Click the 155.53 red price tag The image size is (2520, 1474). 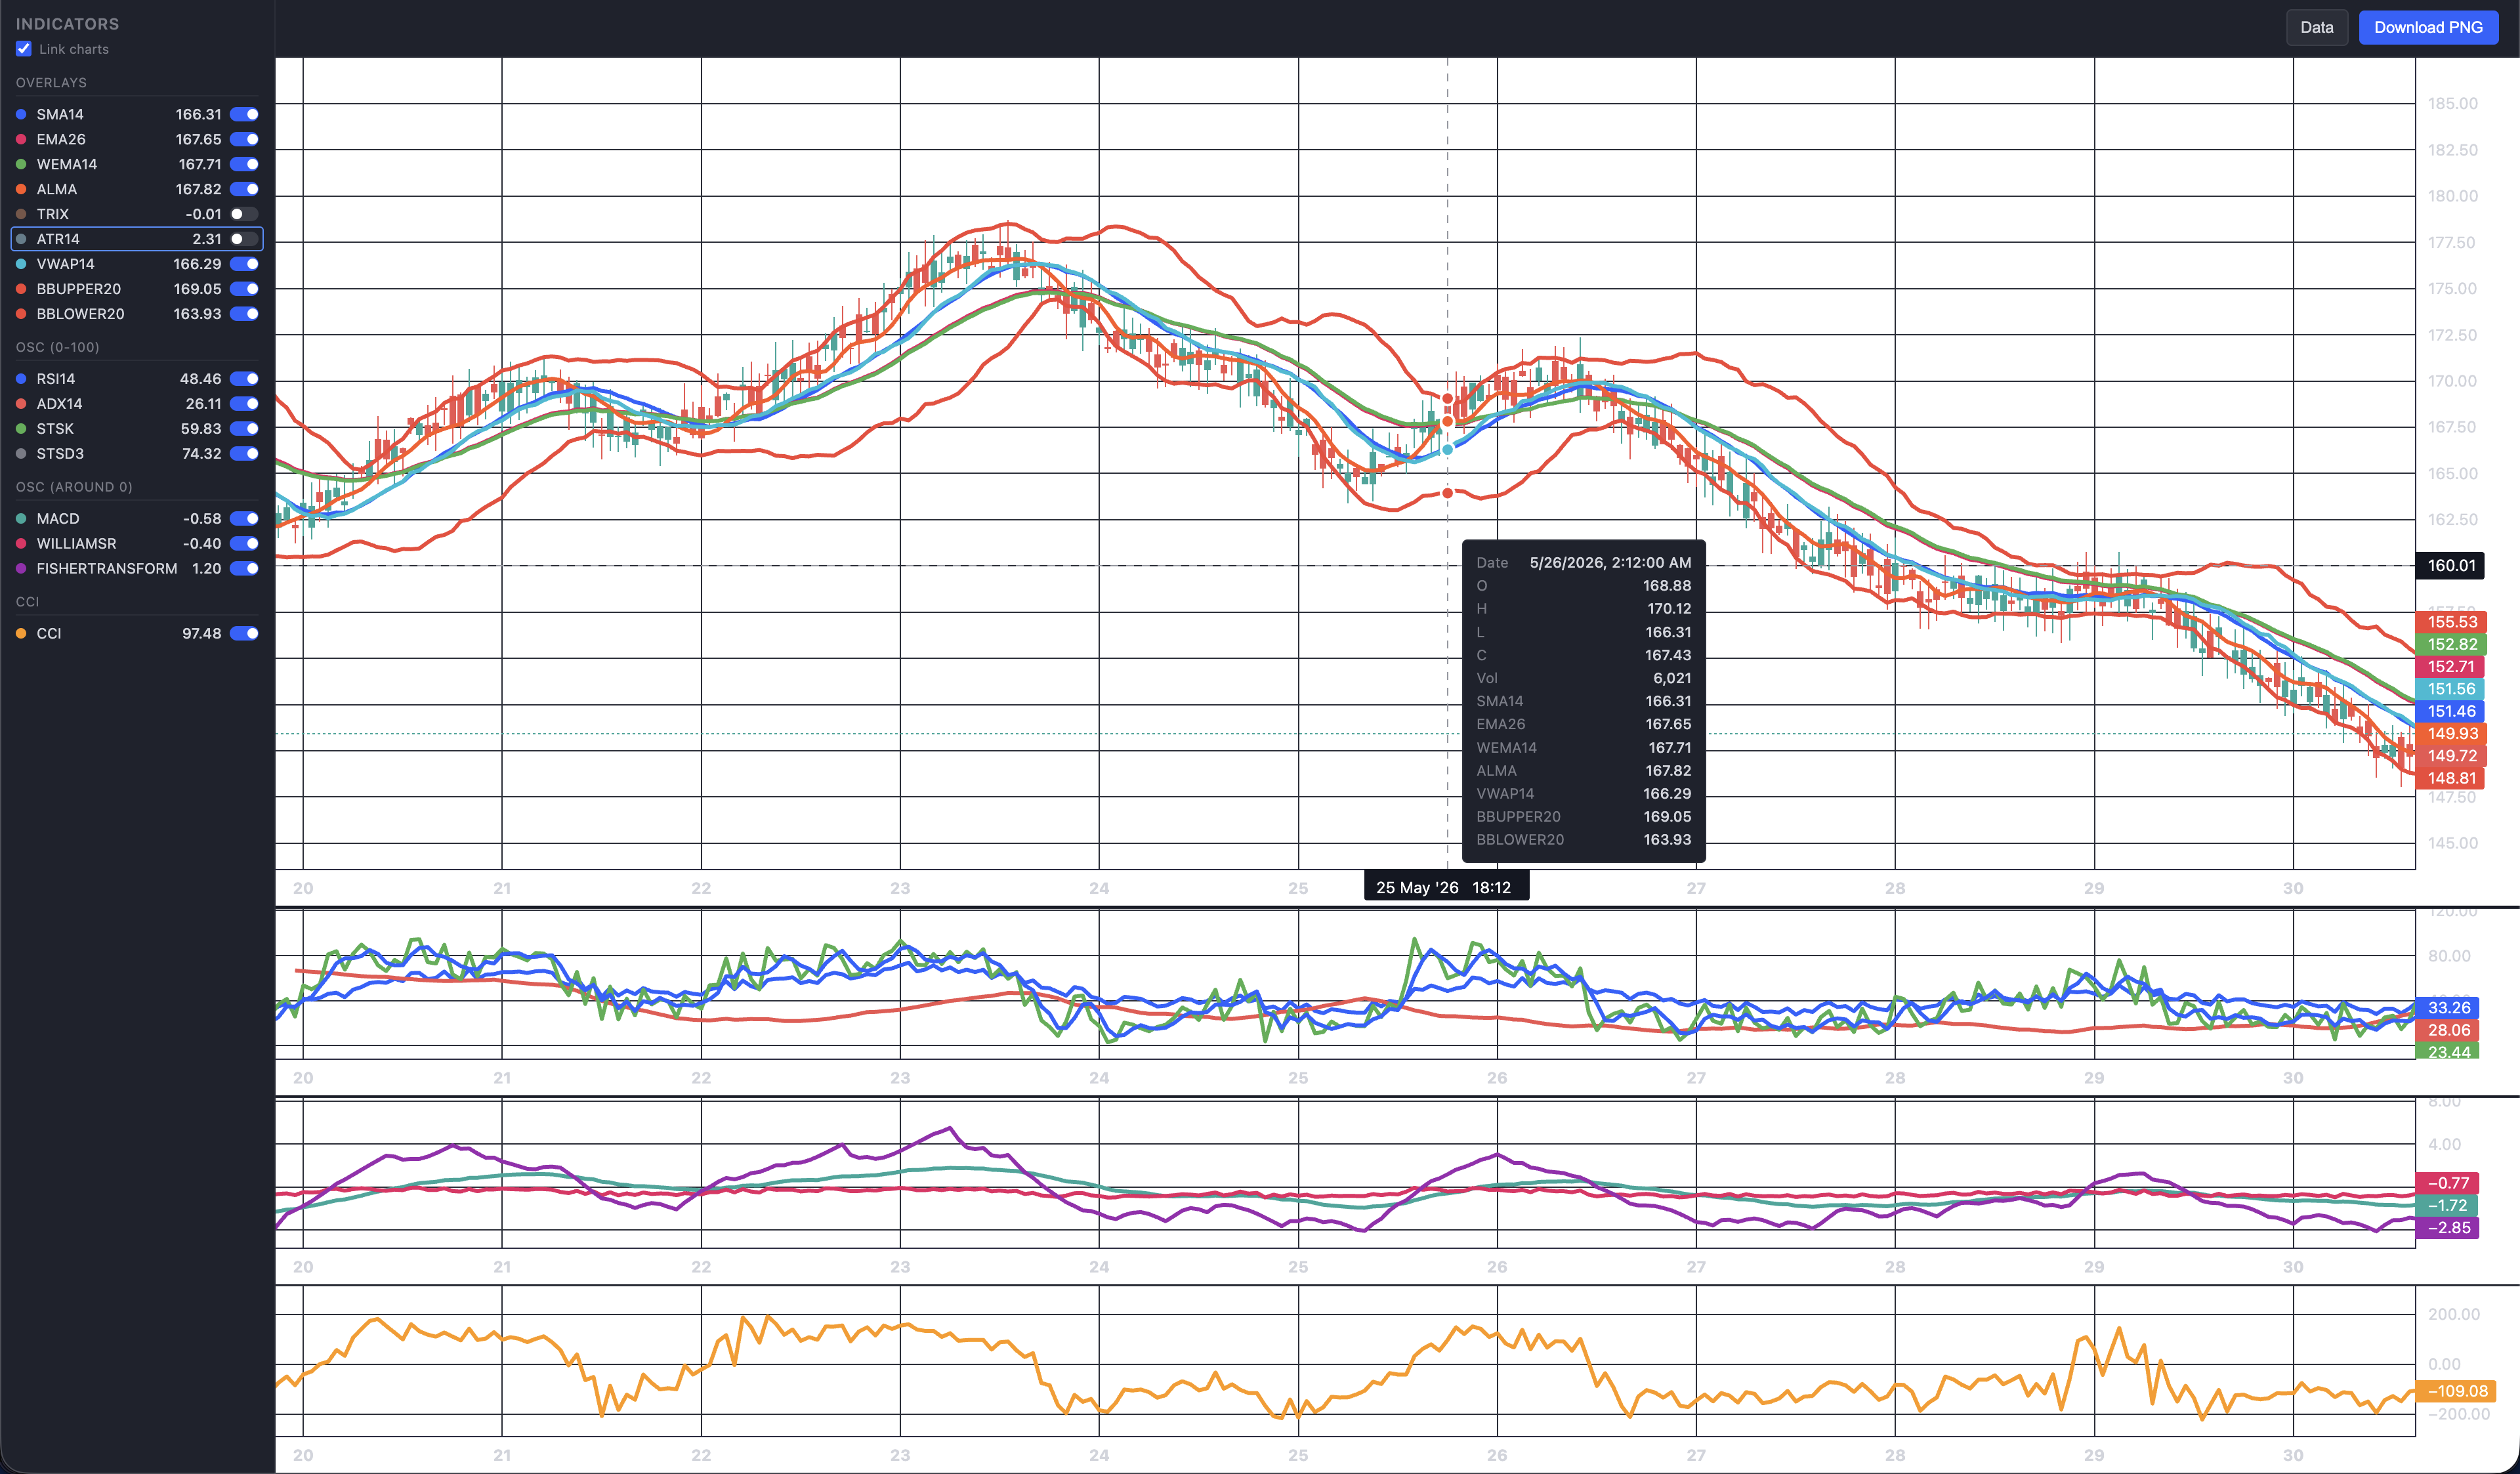point(2451,622)
